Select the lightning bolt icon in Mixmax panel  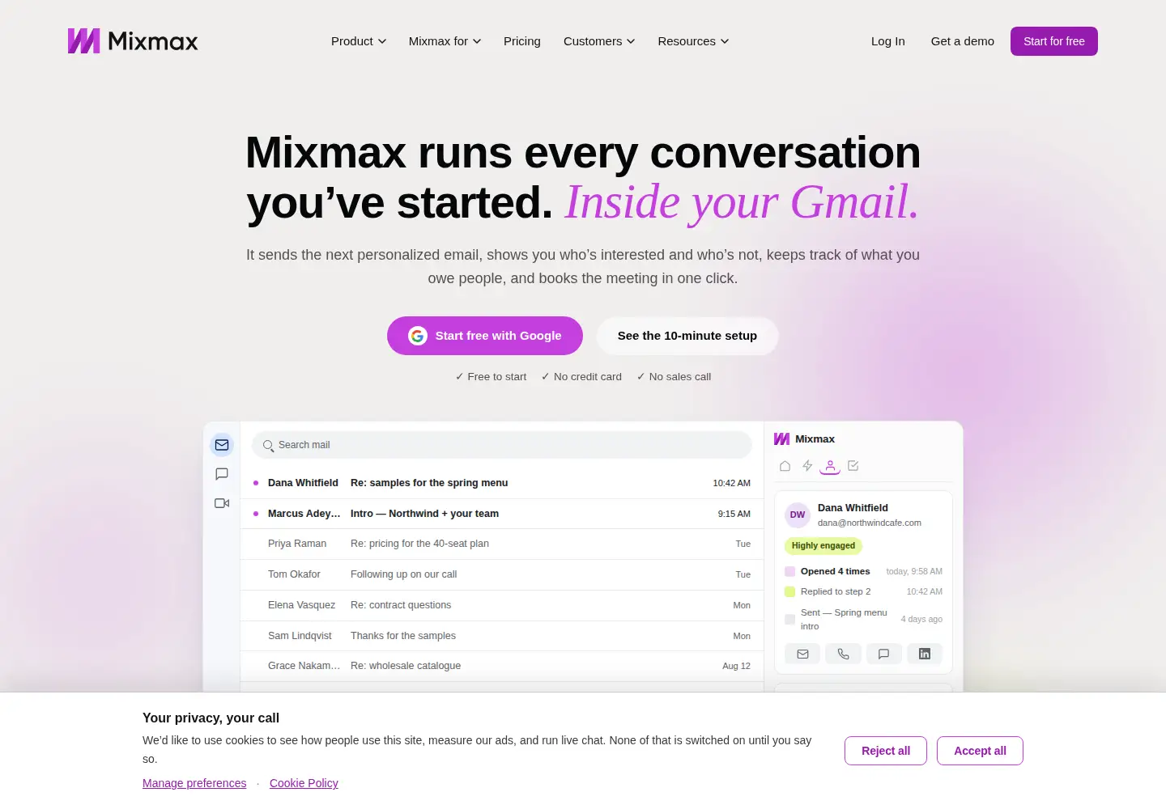tap(807, 466)
